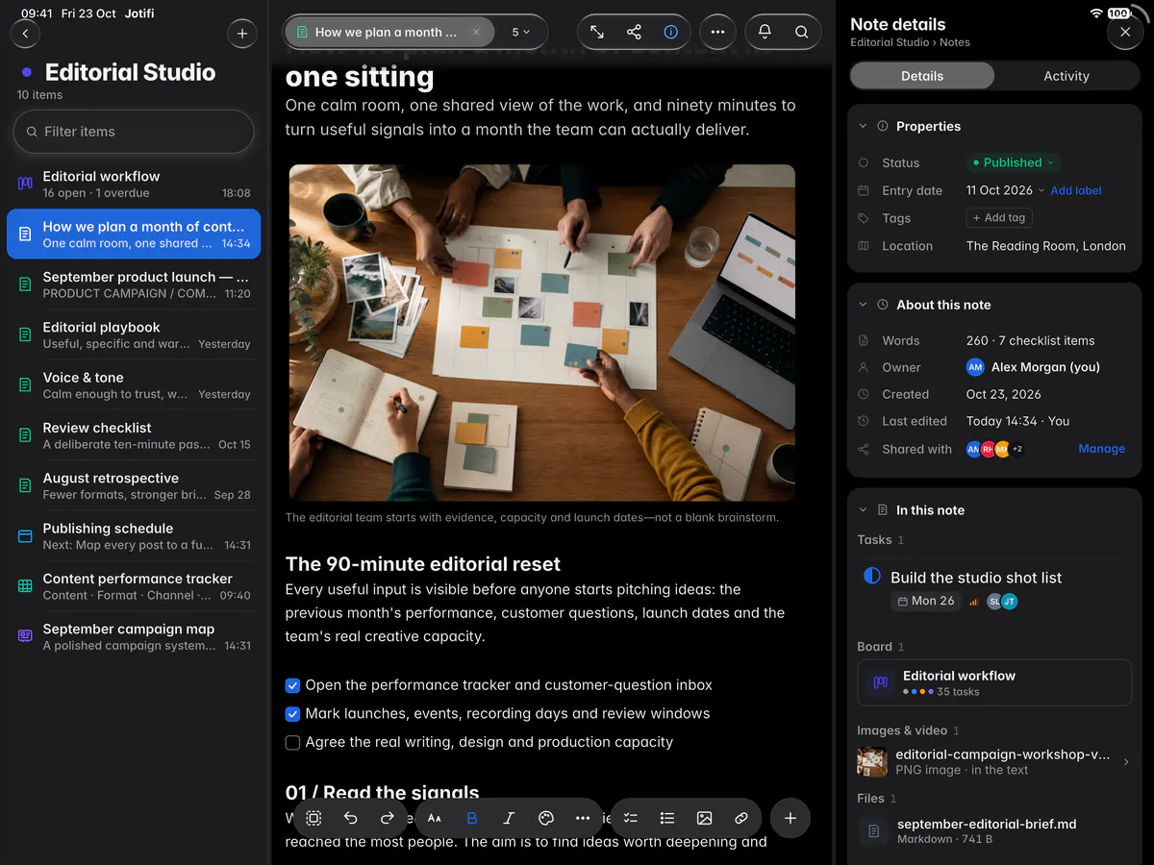Collapse the About this note section

coord(863,305)
